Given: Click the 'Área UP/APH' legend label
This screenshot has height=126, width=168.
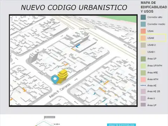Looking at the screenshot, I should point(155,65).
